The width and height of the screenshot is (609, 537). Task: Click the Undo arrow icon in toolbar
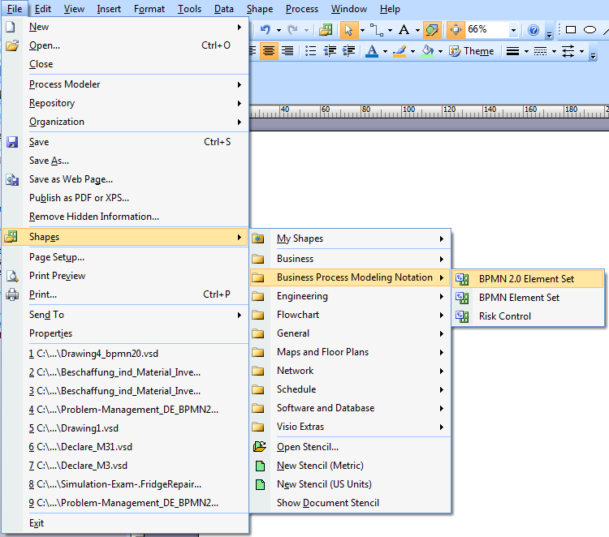tap(266, 29)
